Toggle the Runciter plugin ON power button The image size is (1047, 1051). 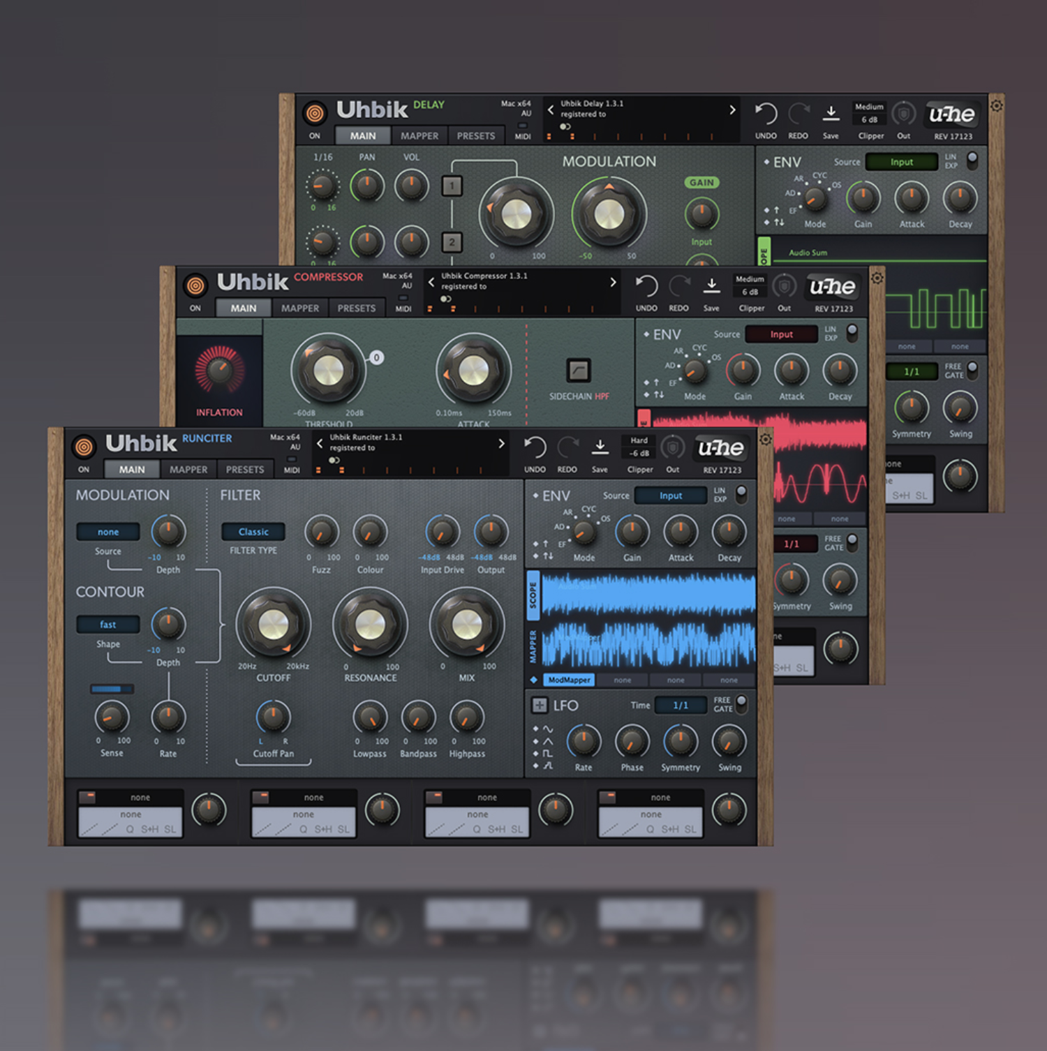(84, 447)
